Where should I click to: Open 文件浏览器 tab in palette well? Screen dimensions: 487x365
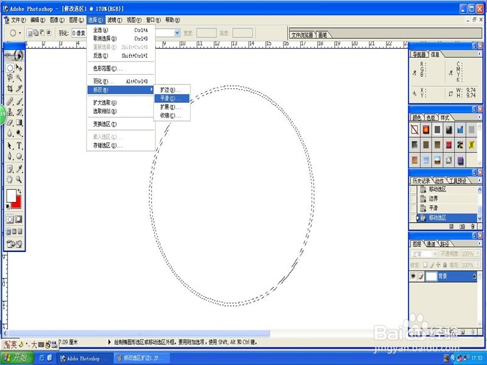302,35
